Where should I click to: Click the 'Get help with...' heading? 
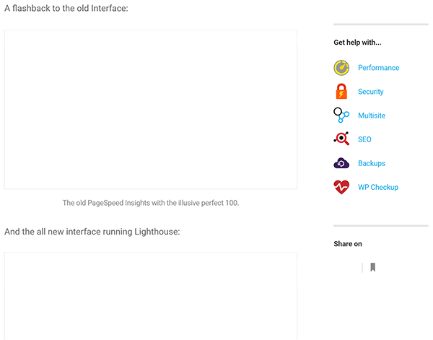[357, 43]
